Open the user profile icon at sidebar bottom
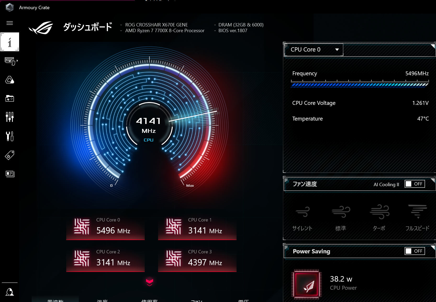This screenshot has width=436, height=302. (x=10, y=292)
